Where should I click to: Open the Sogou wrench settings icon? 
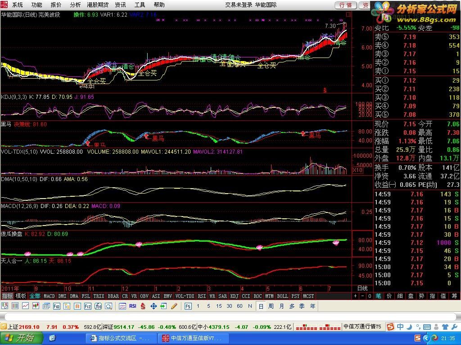click(x=455, y=327)
